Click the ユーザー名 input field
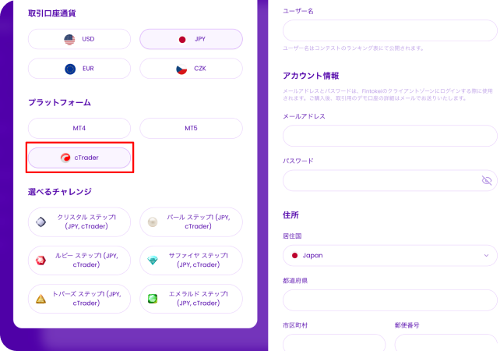500x351 pixels. (389, 30)
